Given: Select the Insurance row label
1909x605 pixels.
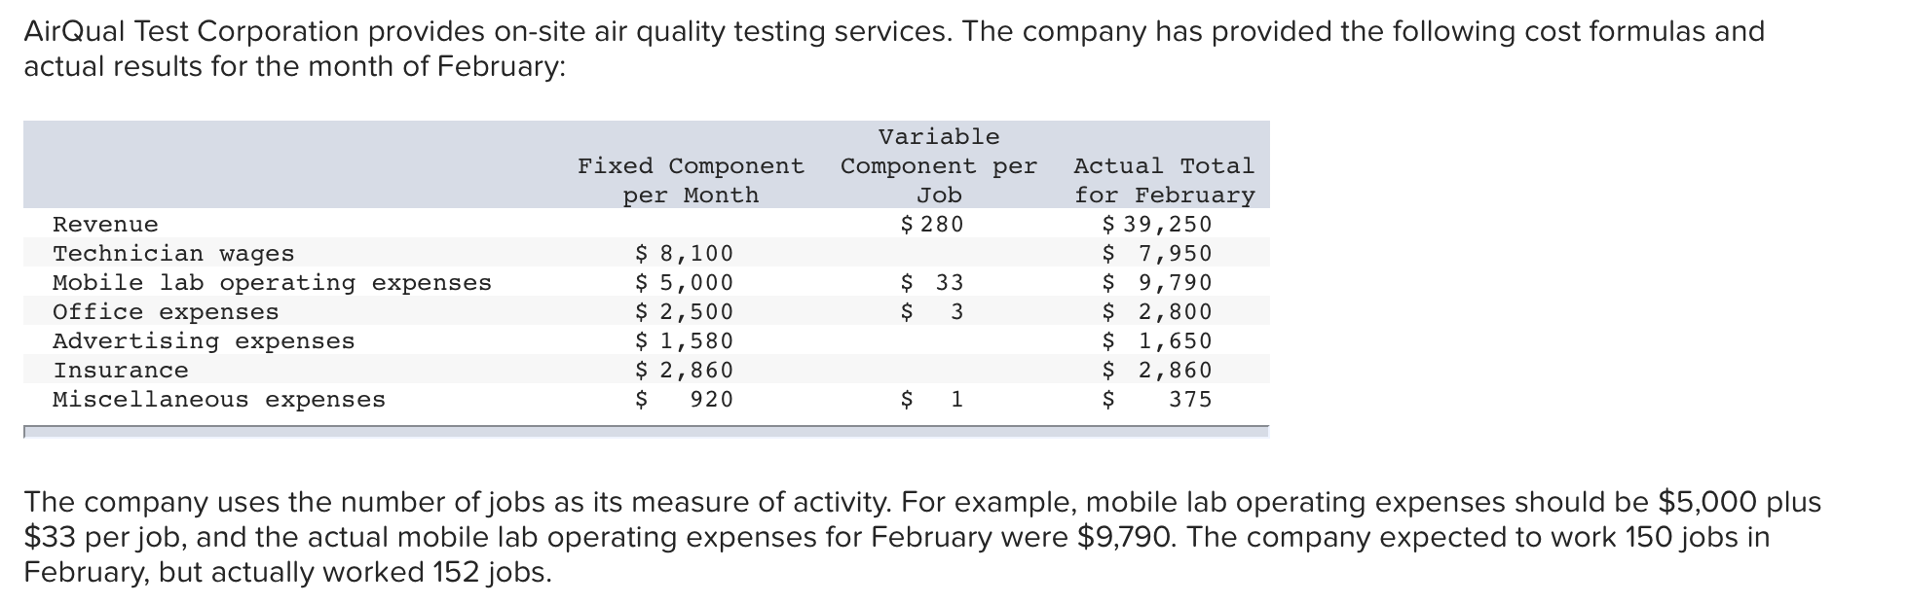Looking at the screenshot, I should 121,371.
